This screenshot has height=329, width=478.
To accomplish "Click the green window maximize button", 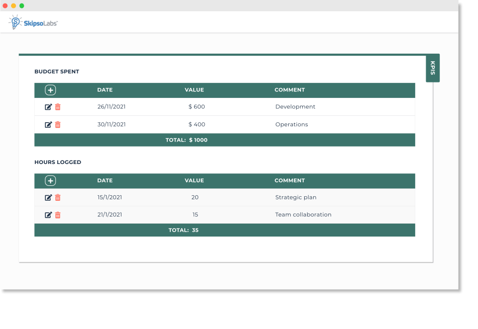I will 21,6.
